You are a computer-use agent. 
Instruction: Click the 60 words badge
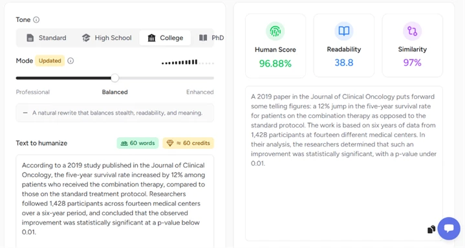138,143
